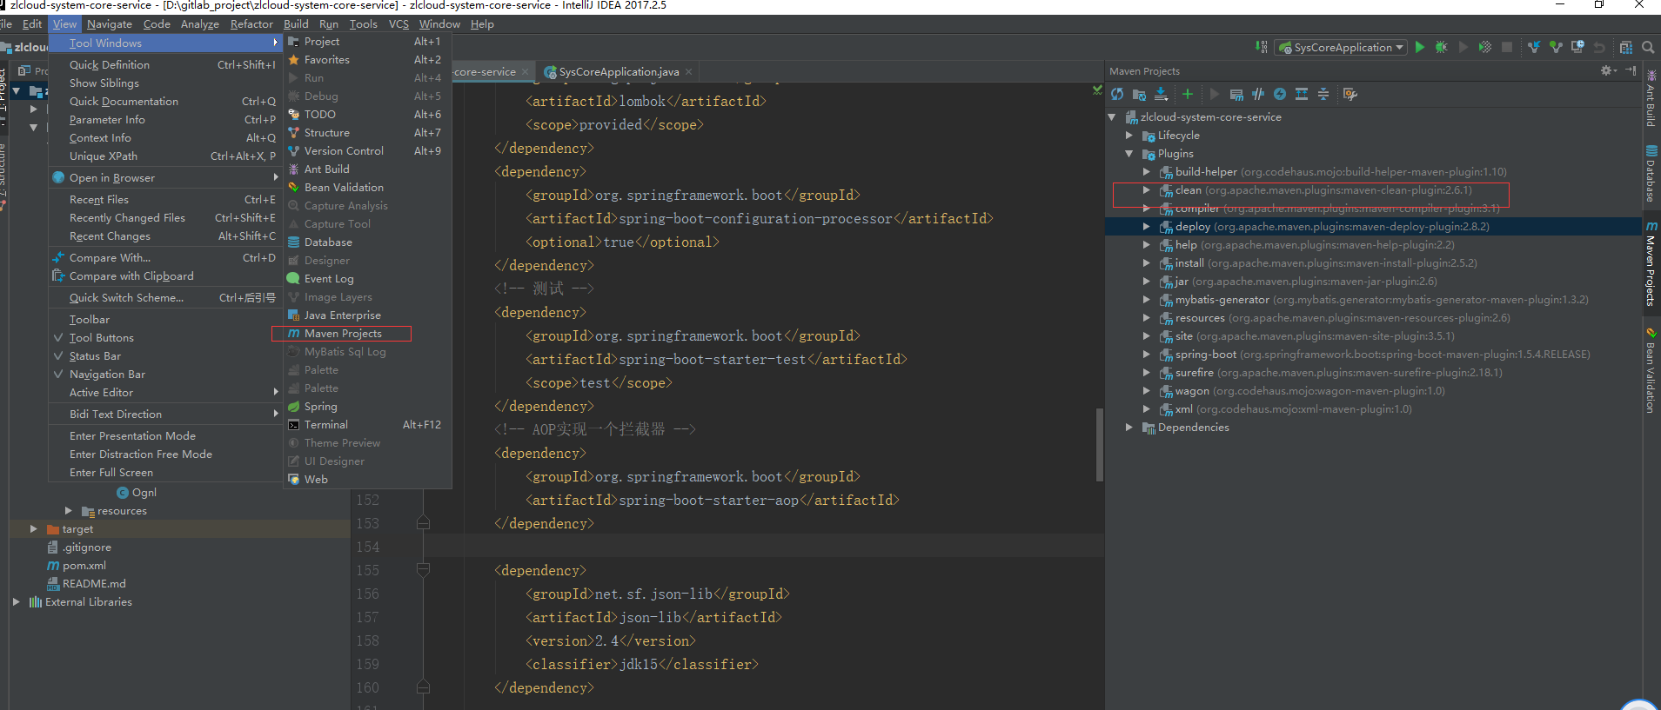Screen dimensions: 1661x710
Task: Open the SysCoreApplication run configuration dropdown
Action: click(1341, 47)
